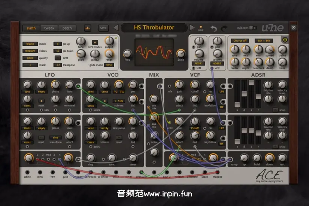Click the transpose value -12

click(58, 65)
